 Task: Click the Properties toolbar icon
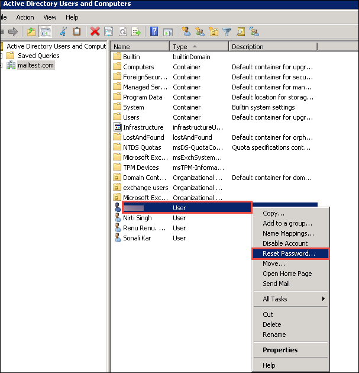[109, 31]
